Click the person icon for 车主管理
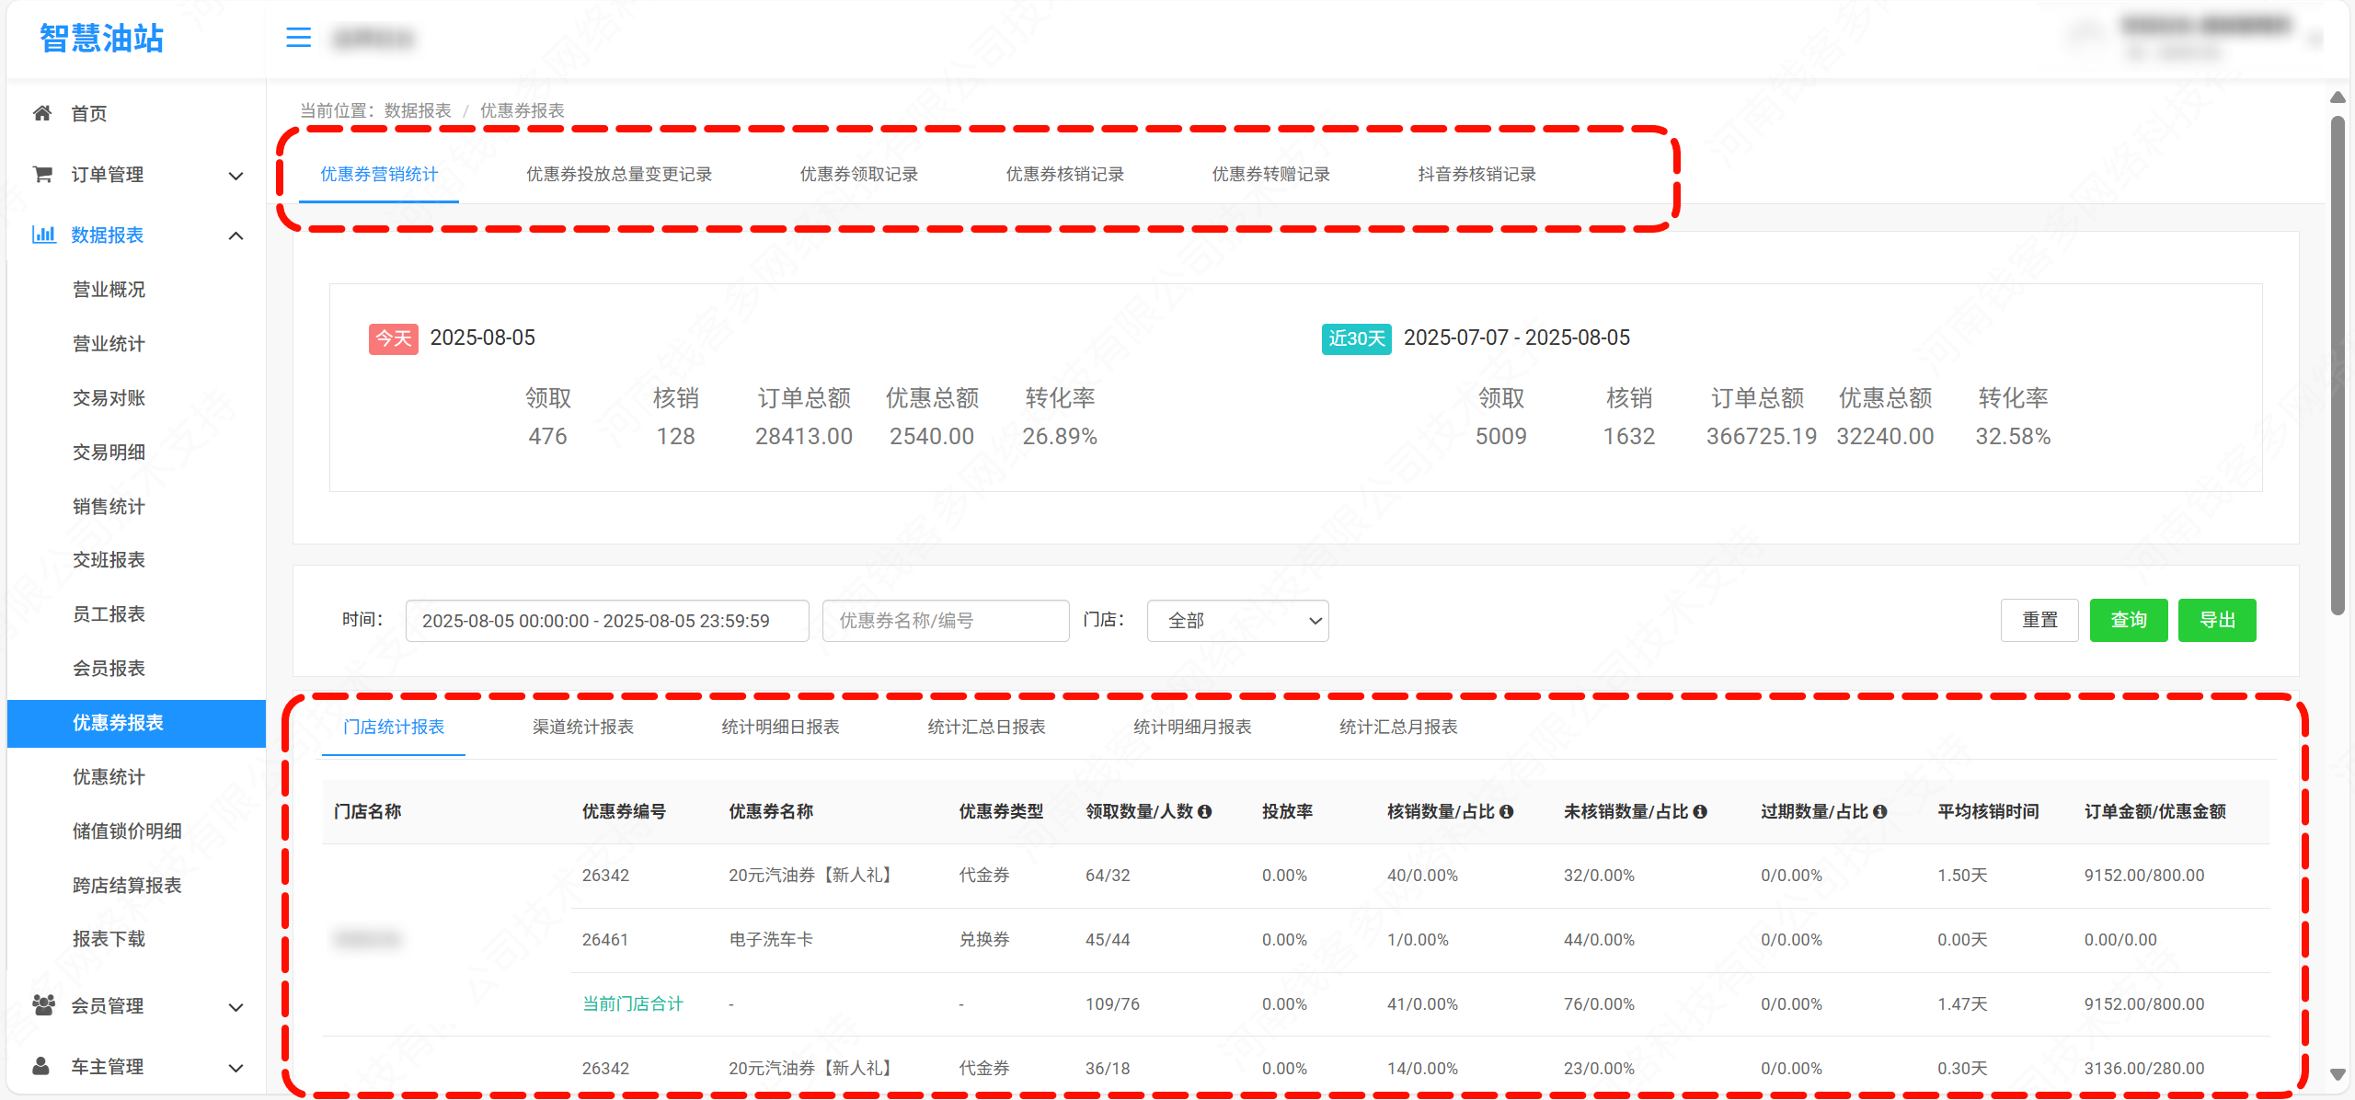 (x=41, y=1066)
